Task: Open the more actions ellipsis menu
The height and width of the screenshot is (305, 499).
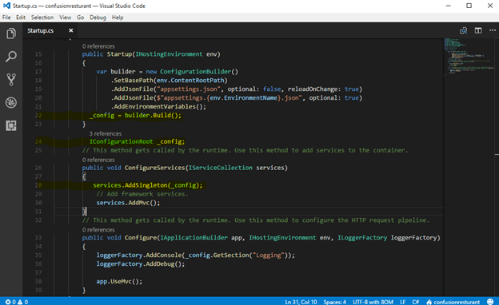Action: (493, 30)
